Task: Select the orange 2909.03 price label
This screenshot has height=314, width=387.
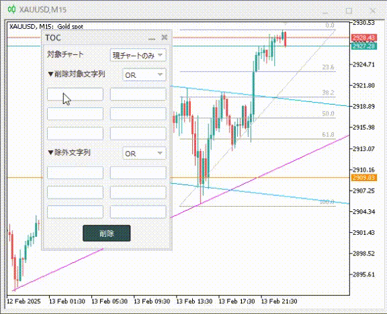Action: click(x=363, y=177)
